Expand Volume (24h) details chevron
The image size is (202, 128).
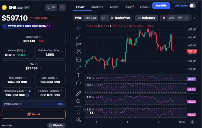(28, 55)
